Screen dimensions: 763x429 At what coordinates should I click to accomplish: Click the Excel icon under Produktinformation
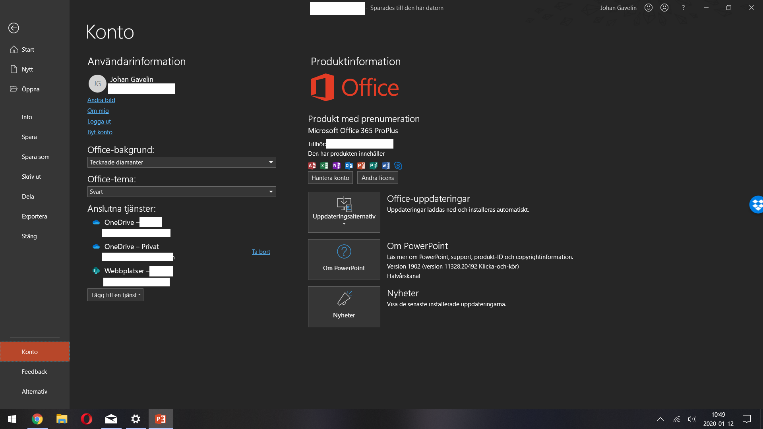point(324,166)
